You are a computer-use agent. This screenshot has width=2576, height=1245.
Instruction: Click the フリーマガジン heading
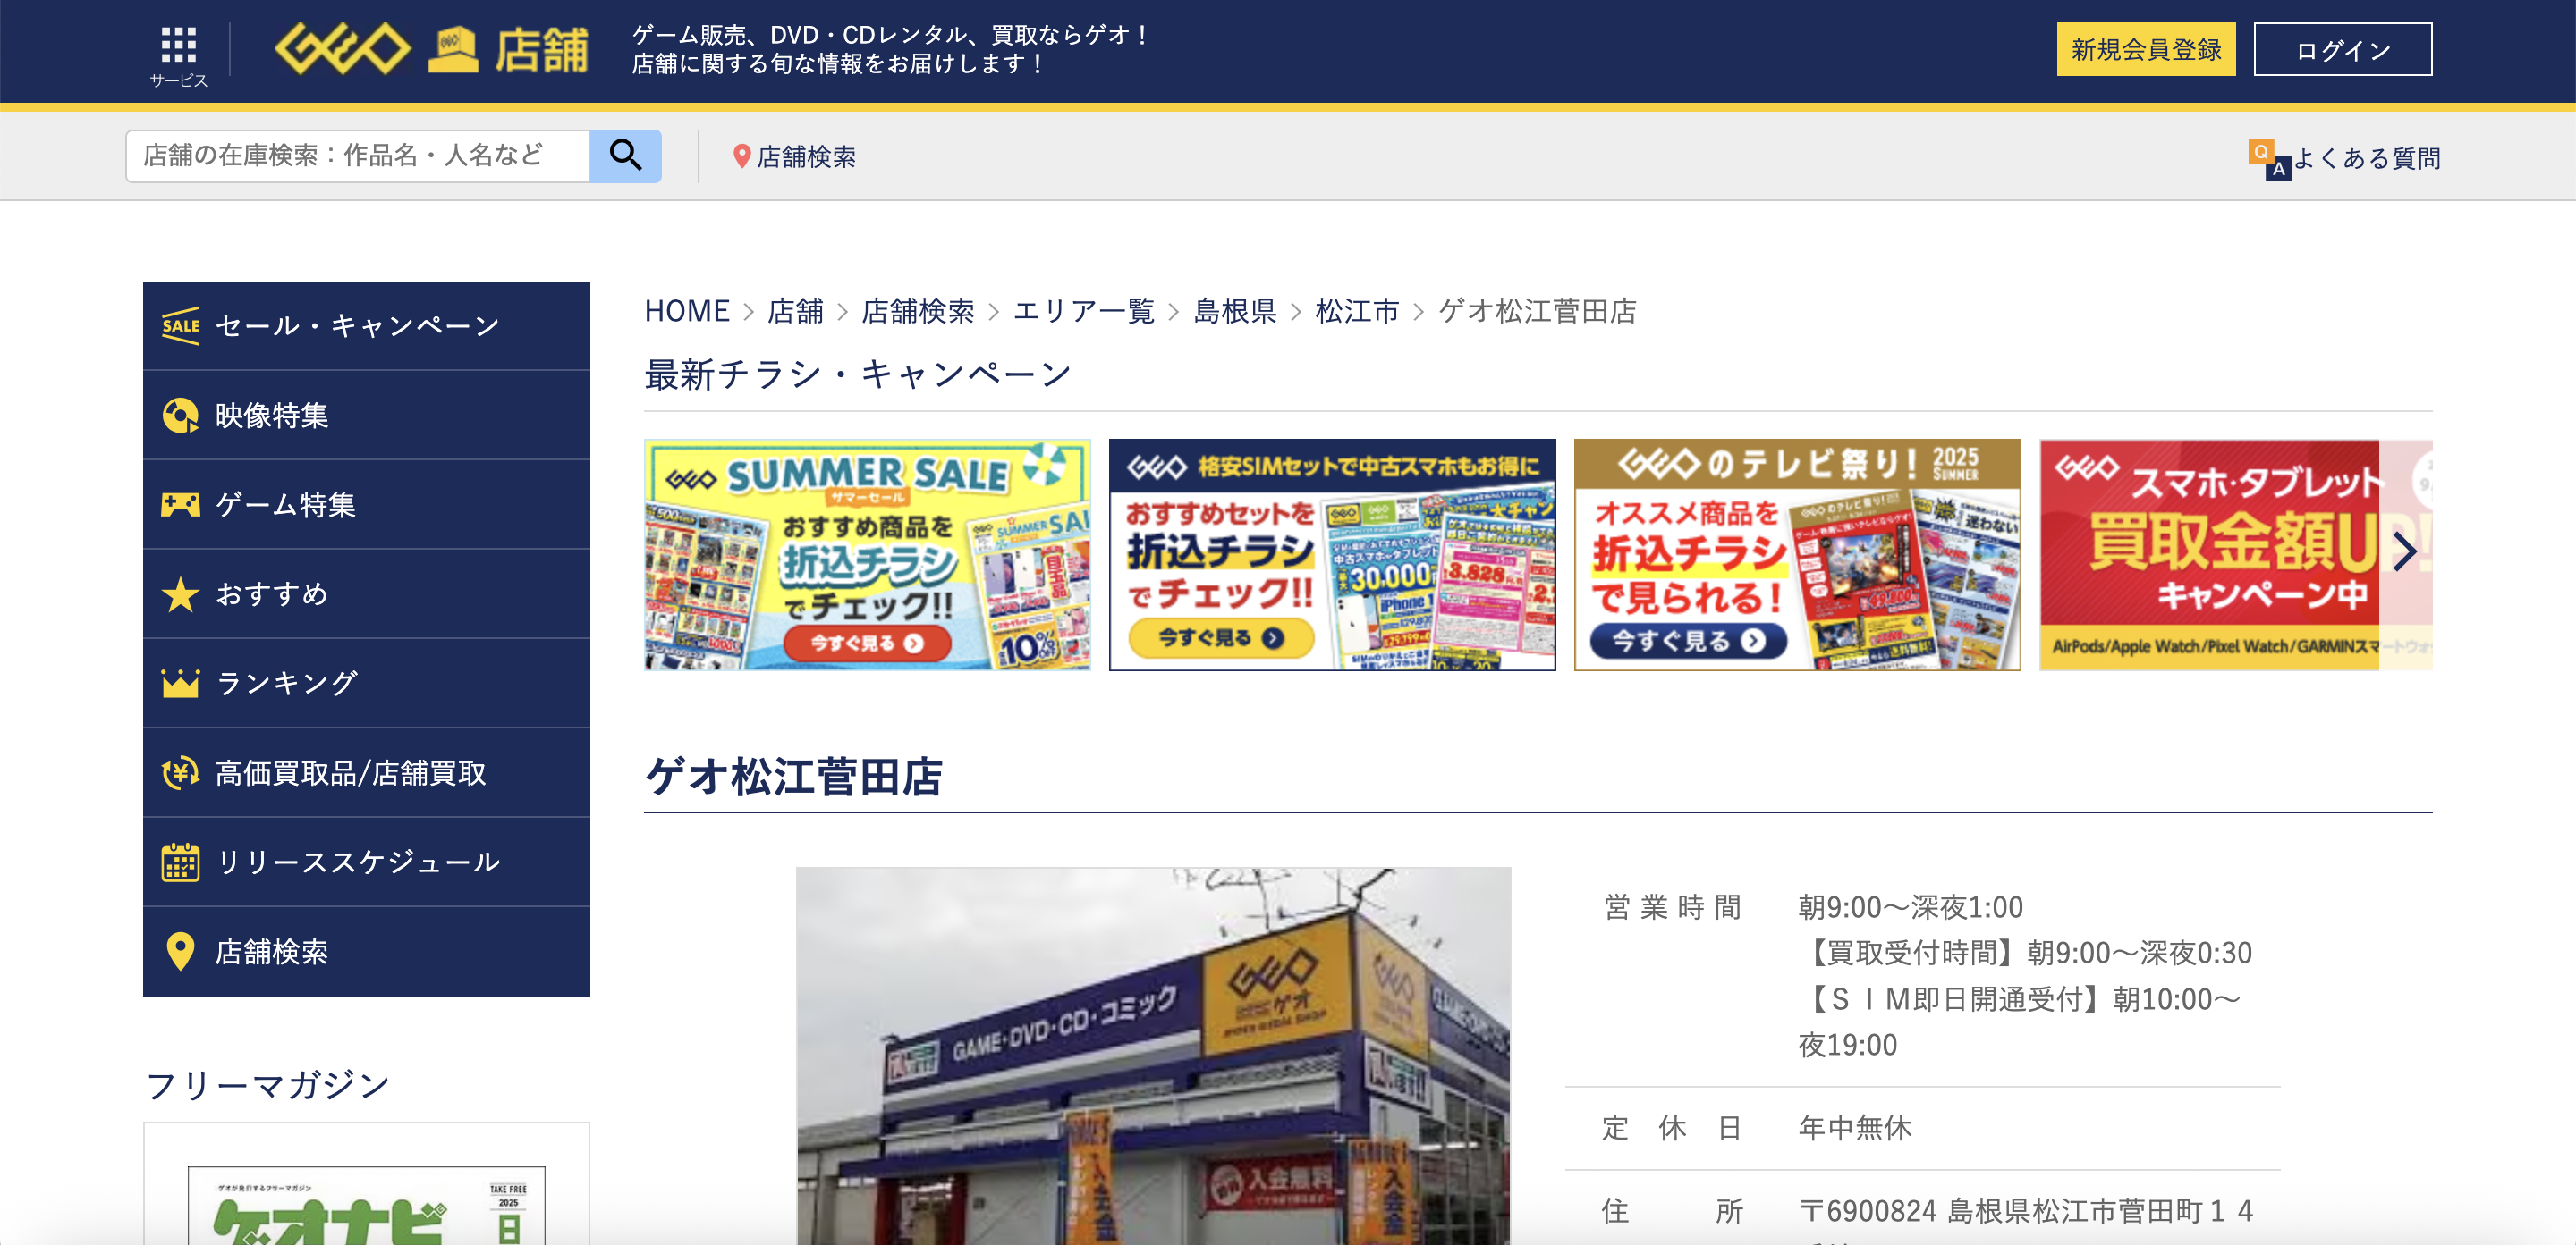click(x=267, y=1085)
